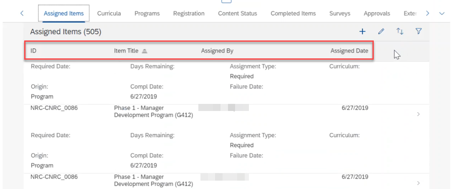
Task: Click the pencil edit icon
Action: click(x=381, y=32)
